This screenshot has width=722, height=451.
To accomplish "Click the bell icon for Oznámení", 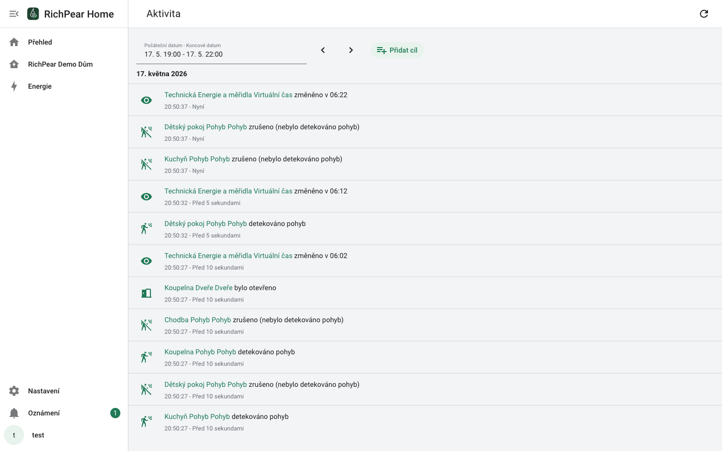I will [14, 413].
